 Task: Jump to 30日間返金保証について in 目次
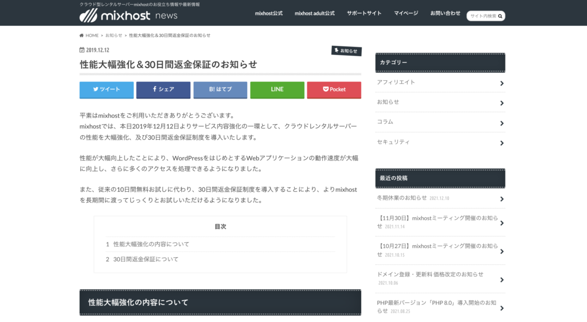point(146,259)
